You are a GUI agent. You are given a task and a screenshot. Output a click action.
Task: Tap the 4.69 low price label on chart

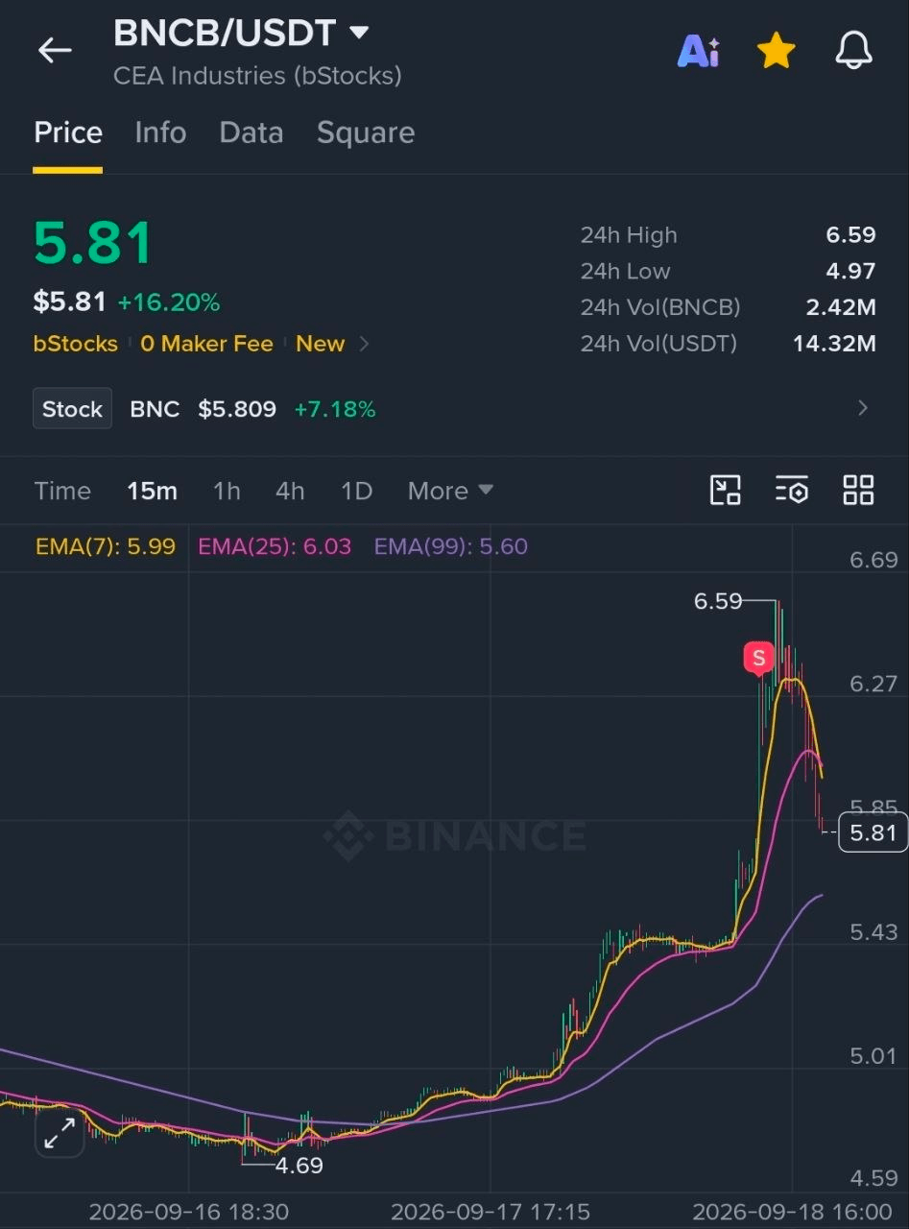pos(299,1166)
